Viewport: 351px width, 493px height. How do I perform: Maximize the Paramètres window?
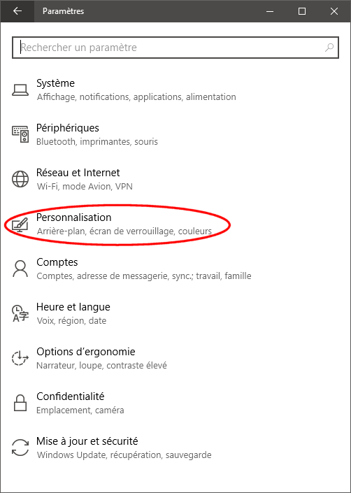tap(302, 11)
